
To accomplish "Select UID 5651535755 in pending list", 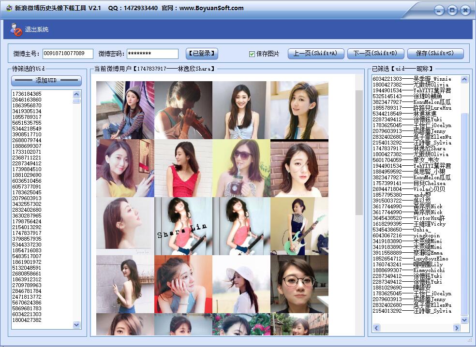I will tap(27, 123).
